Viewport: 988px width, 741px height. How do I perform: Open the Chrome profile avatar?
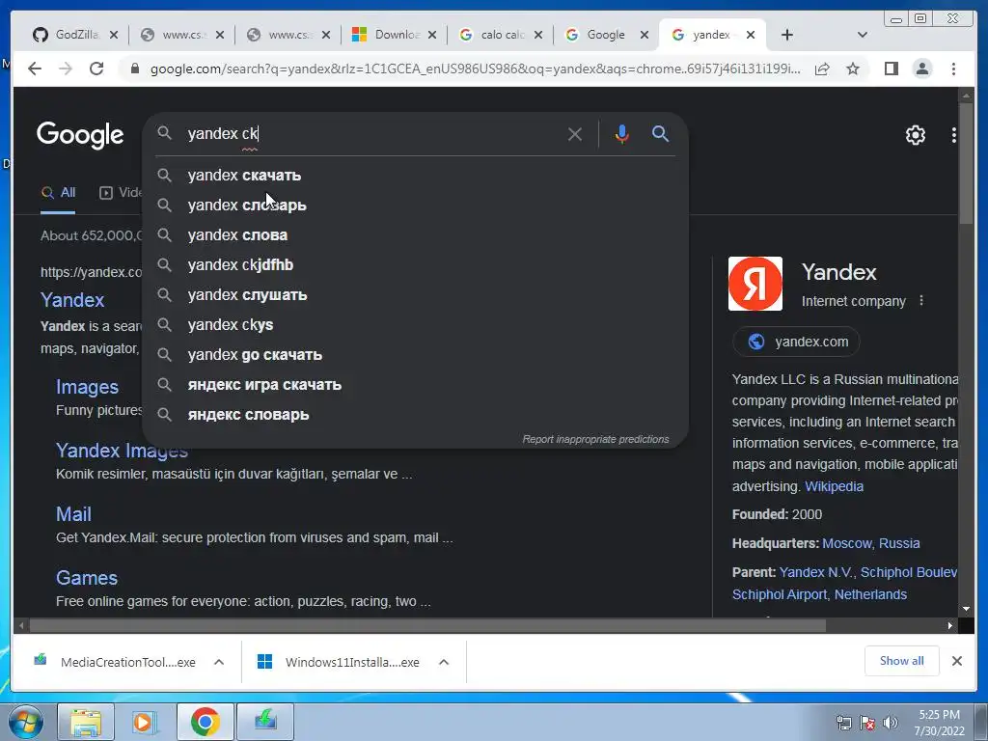coord(921,69)
